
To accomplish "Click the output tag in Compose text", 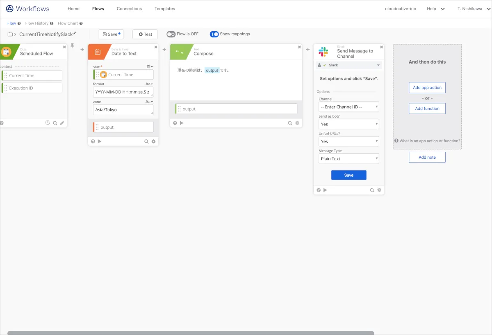I will point(212,71).
